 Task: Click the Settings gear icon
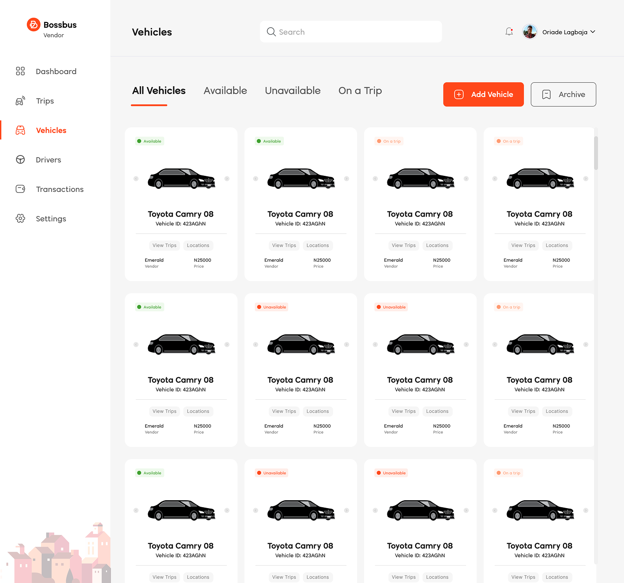(x=20, y=218)
